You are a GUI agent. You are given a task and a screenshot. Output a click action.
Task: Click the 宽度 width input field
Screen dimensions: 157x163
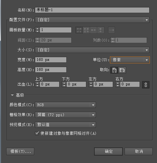[x=51, y=60]
